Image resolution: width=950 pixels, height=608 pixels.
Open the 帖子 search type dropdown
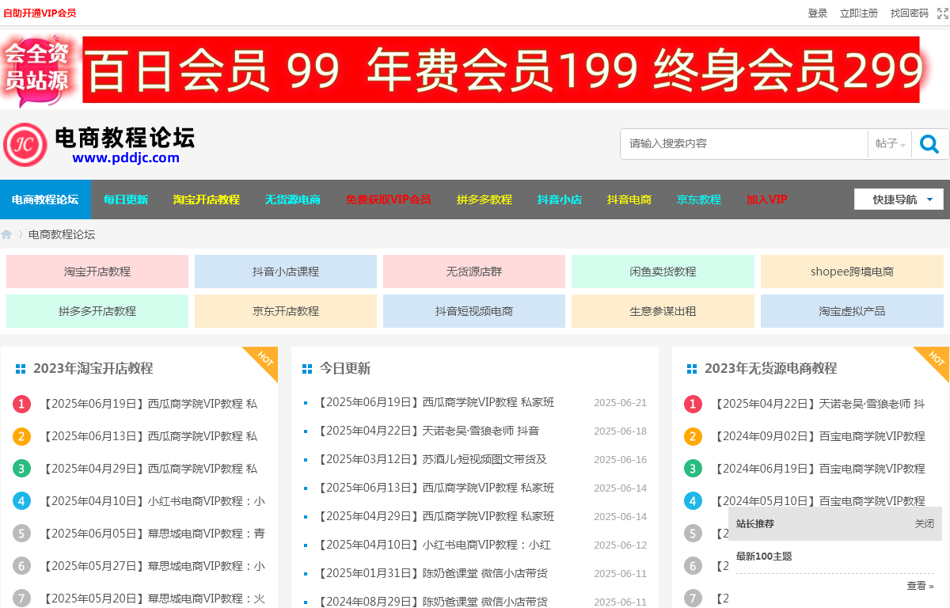click(x=890, y=144)
